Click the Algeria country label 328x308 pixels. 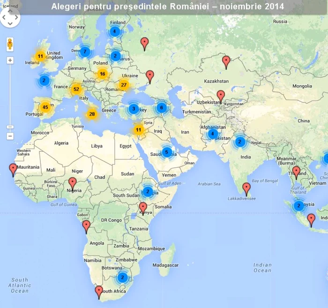(61, 143)
